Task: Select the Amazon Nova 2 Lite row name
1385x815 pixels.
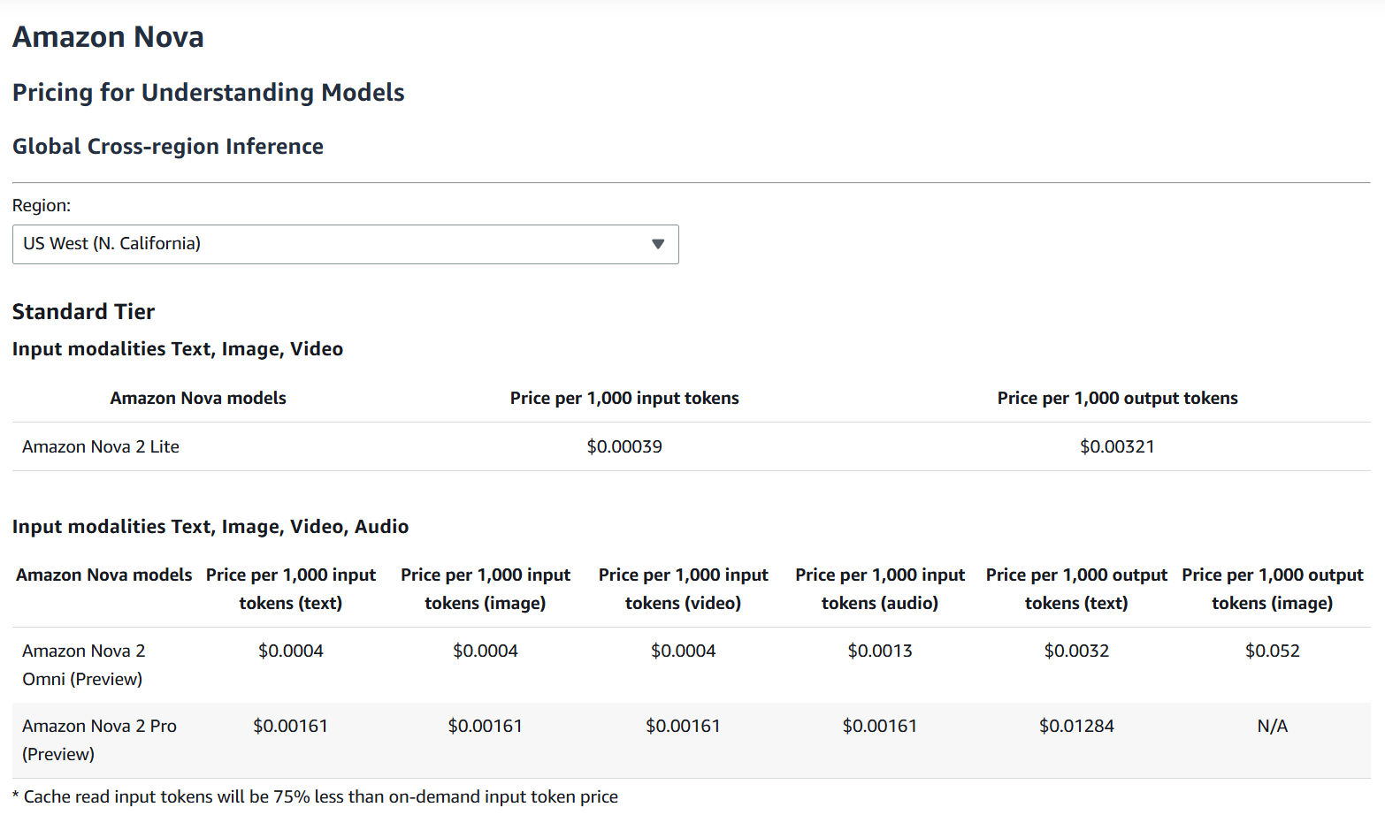Action: [101, 446]
